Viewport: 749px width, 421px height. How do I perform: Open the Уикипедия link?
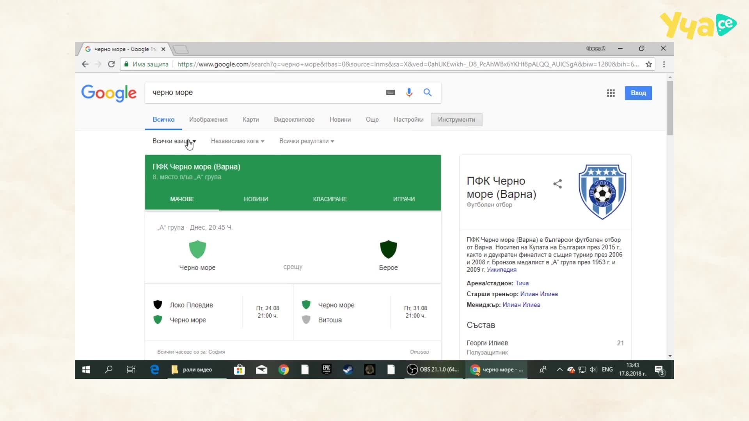[502, 270]
